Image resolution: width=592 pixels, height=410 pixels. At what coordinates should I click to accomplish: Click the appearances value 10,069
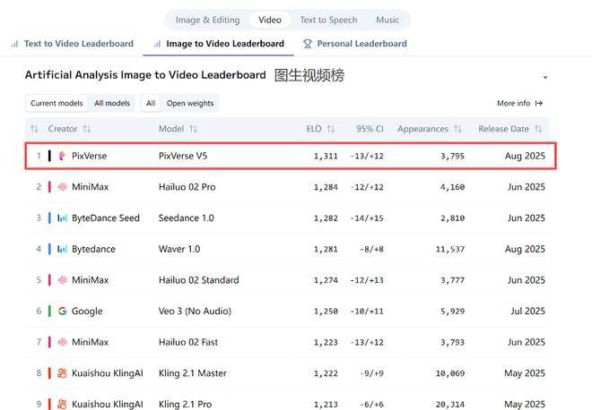(450, 373)
